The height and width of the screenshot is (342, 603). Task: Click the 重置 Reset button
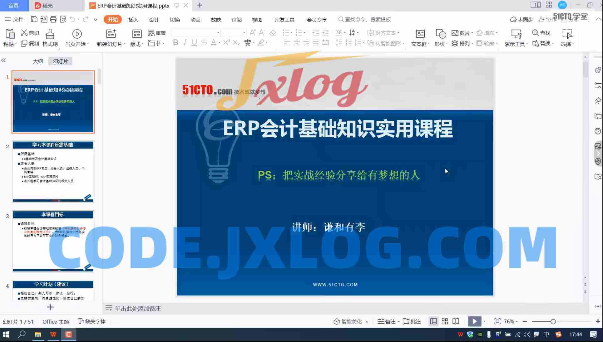tap(157, 33)
